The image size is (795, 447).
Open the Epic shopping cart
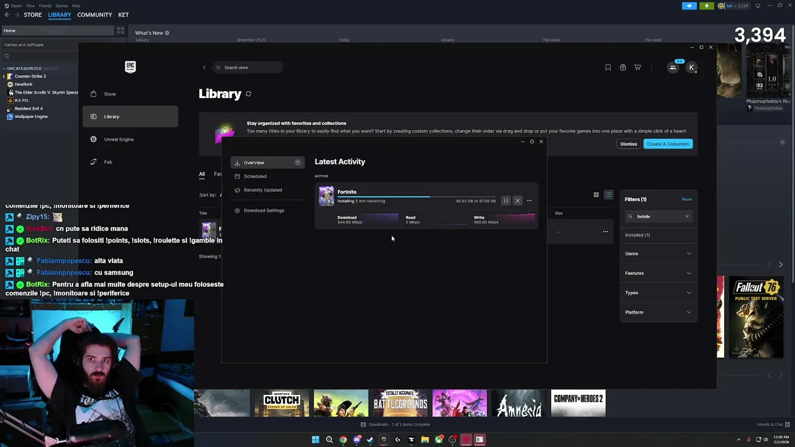pos(637,67)
